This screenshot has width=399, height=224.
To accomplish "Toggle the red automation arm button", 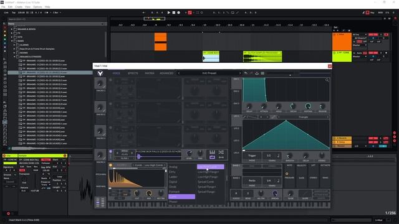I will 190,12.
